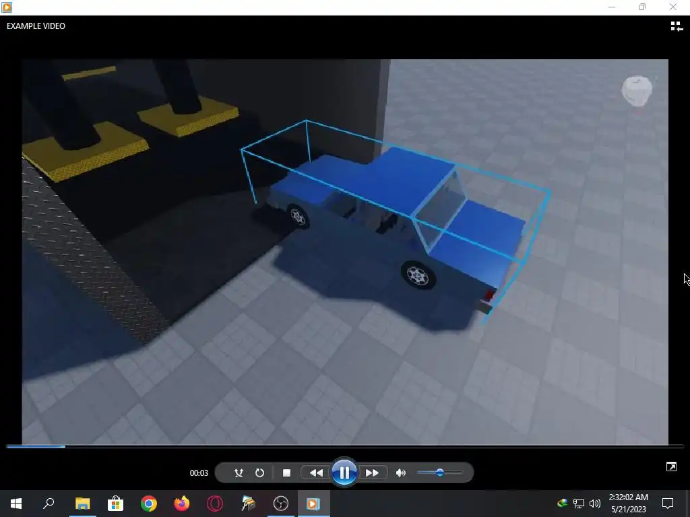Open OBS Studio from taskbar

point(281,504)
